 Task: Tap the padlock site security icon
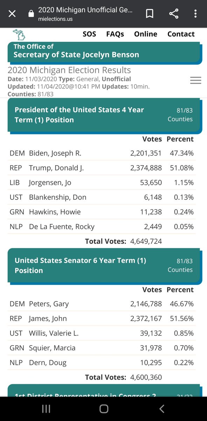click(31, 14)
